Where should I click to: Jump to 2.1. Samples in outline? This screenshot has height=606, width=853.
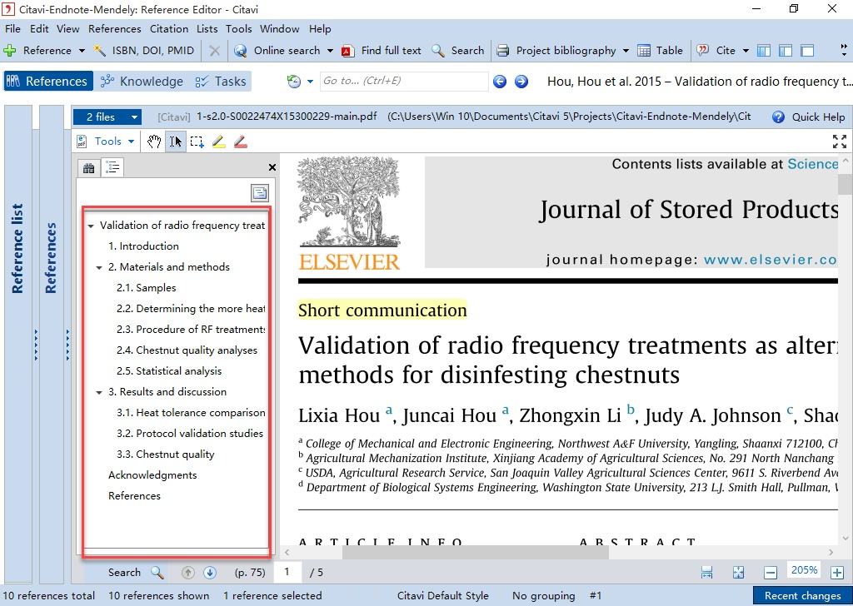[x=147, y=288]
